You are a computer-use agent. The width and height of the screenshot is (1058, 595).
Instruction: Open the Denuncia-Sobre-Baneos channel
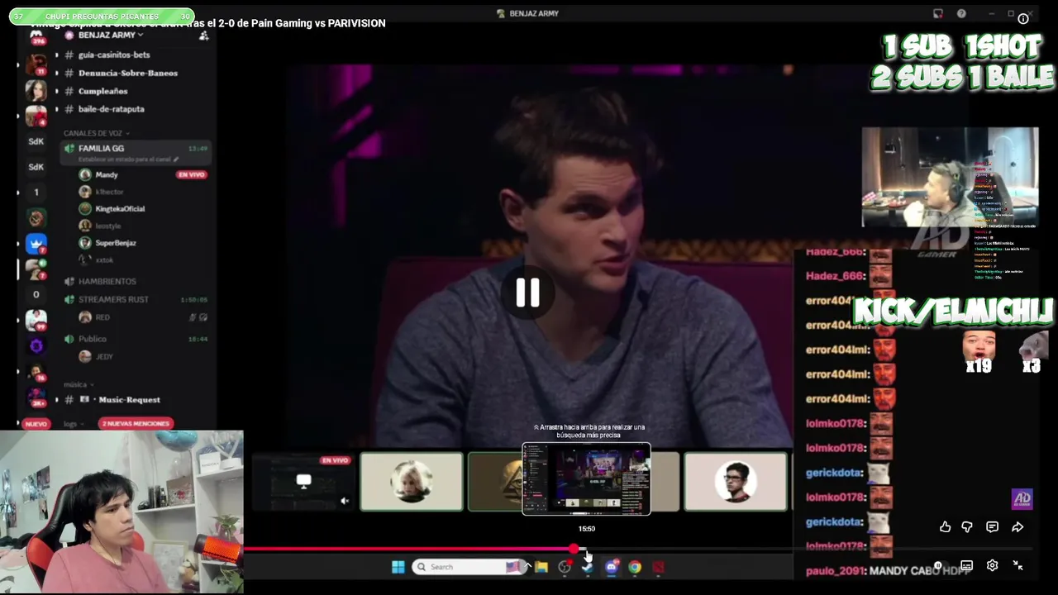[127, 73]
